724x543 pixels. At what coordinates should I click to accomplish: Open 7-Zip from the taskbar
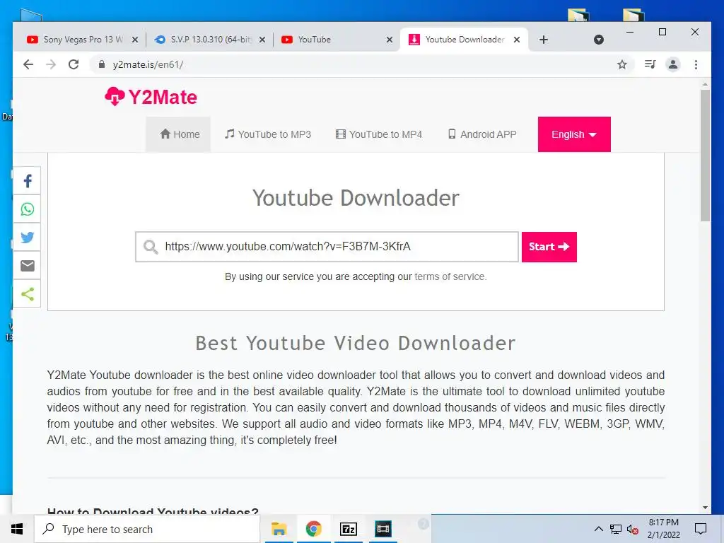point(348,529)
